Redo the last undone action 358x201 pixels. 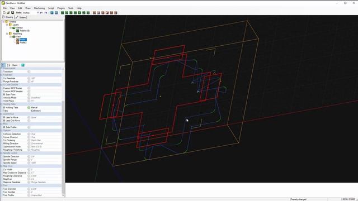pyautogui.click(x=46, y=13)
